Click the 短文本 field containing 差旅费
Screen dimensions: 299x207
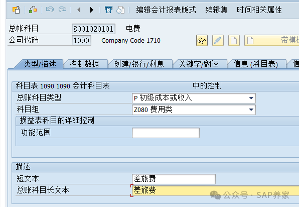(x=174, y=179)
